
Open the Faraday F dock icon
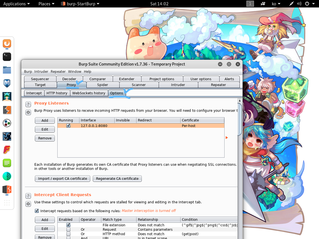click(7, 150)
